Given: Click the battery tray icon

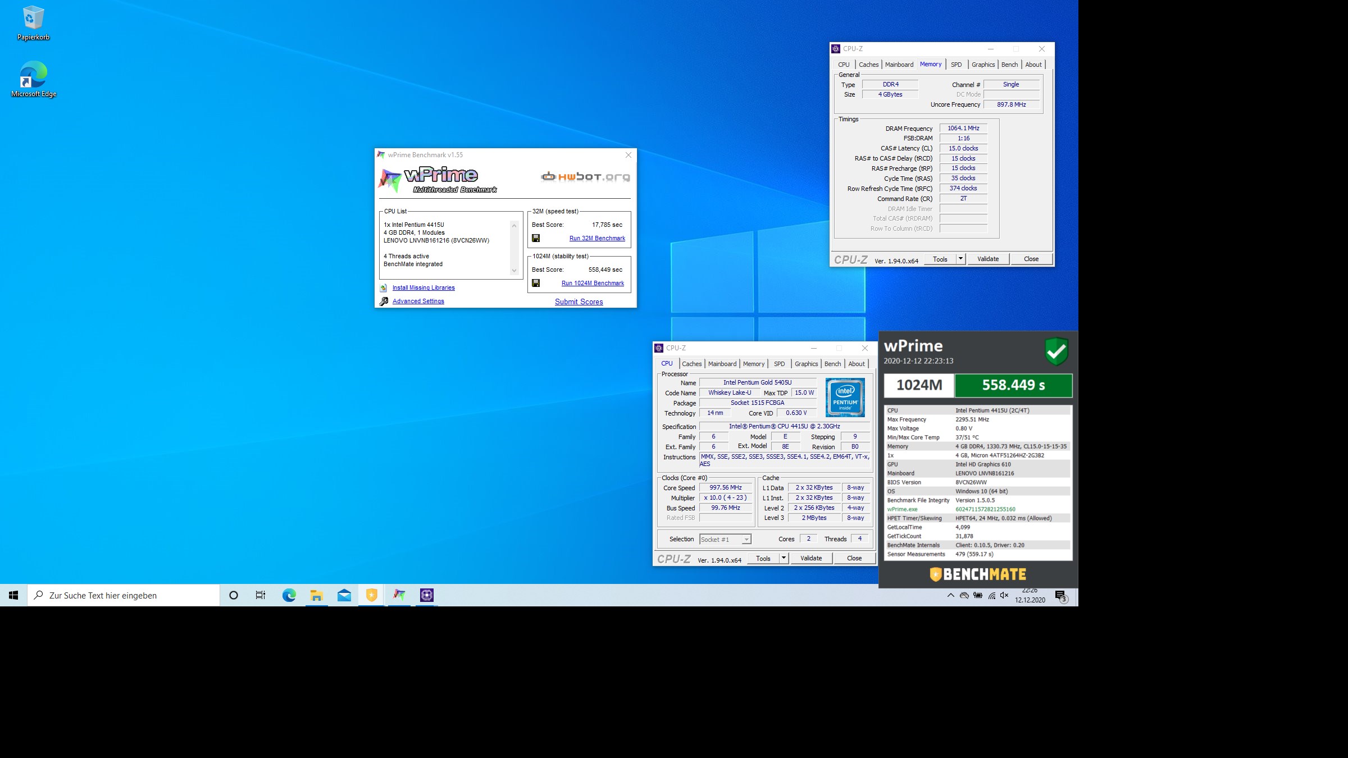Looking at the screenshot, I should 978,595.
